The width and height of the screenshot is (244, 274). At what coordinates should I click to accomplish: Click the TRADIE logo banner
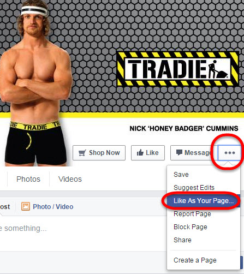(177, 69)
